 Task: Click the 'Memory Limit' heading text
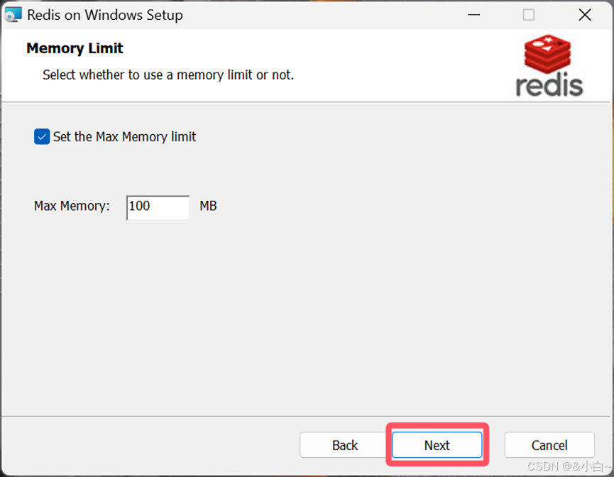pos(75,48)
